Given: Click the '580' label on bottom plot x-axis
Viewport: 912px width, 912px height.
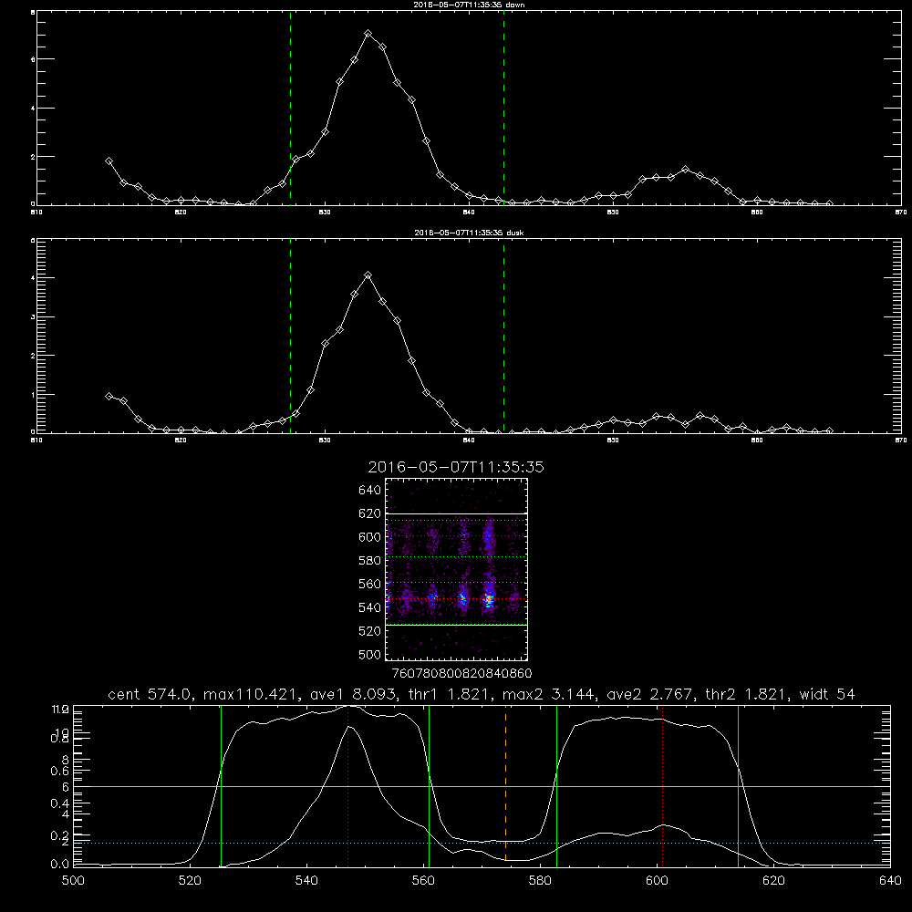Looking at the screenshot, I should [540, 881].
